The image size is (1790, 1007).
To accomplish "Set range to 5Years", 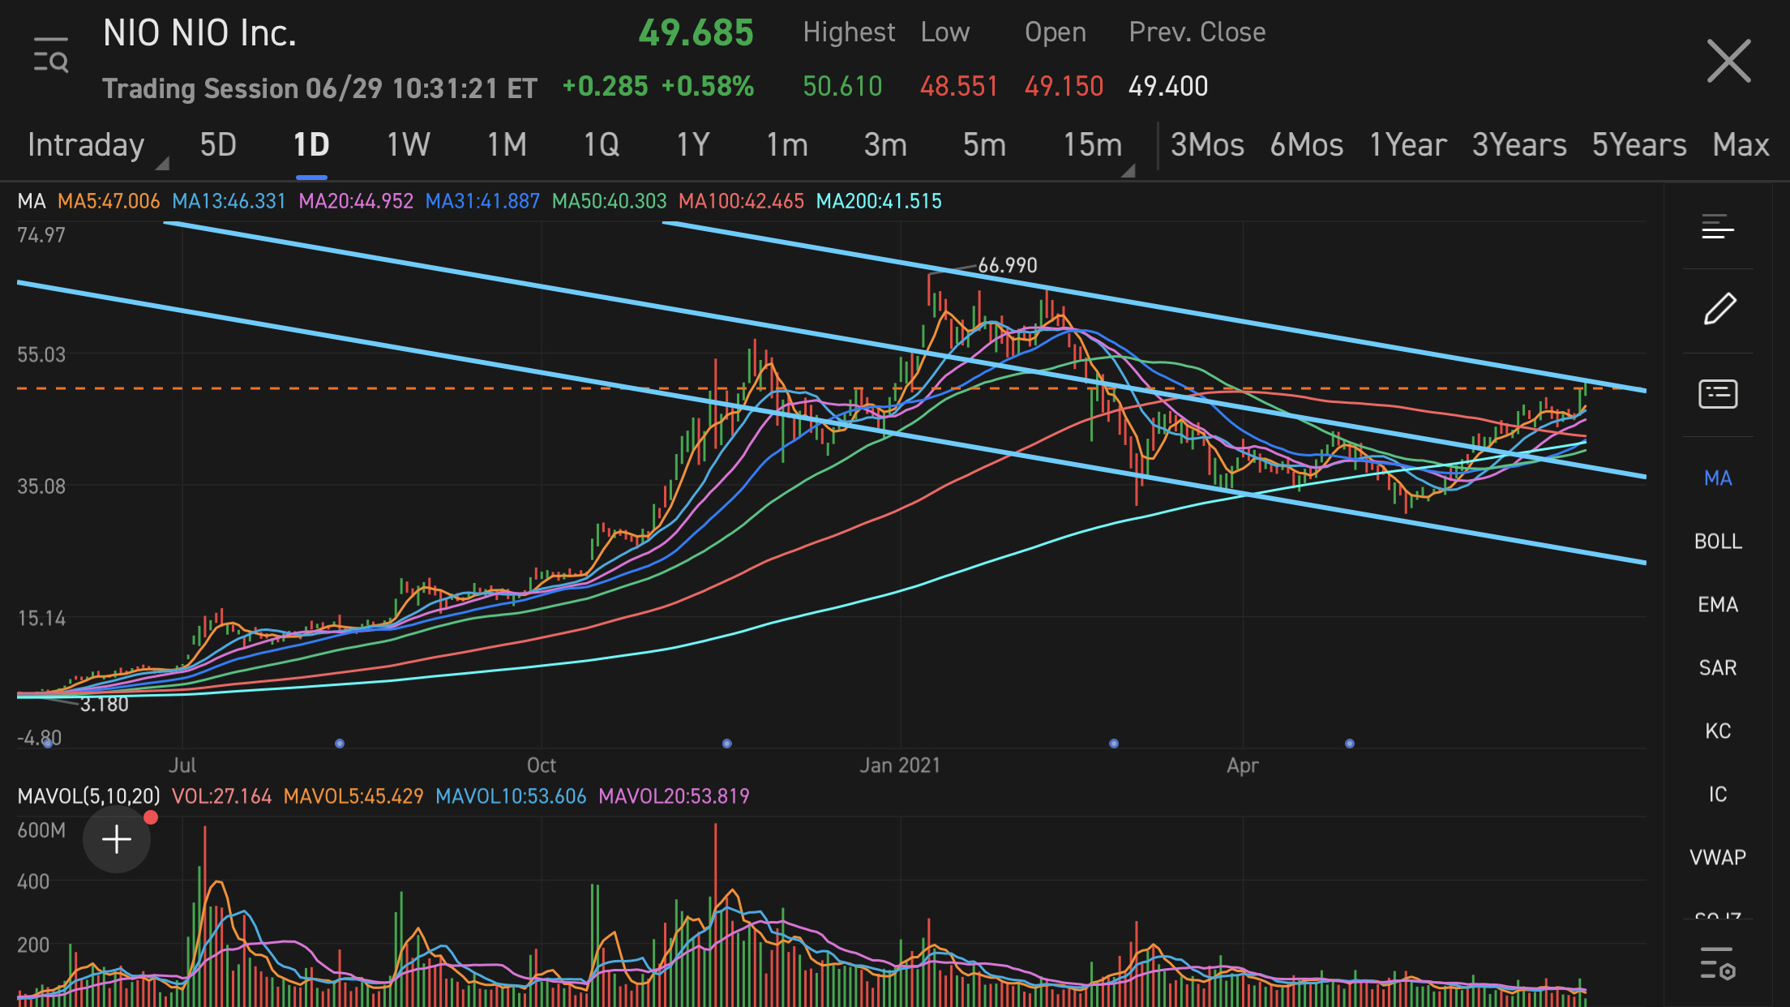I will [1639, 145].
